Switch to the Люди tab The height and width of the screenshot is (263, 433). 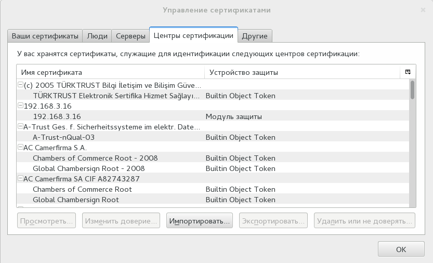coord(97,36)
